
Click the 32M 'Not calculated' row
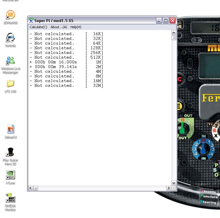pos(66,85)
